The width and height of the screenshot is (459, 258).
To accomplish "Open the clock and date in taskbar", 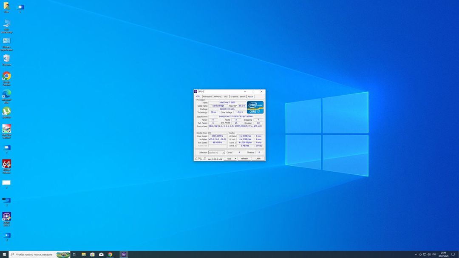I will [443, 255].
